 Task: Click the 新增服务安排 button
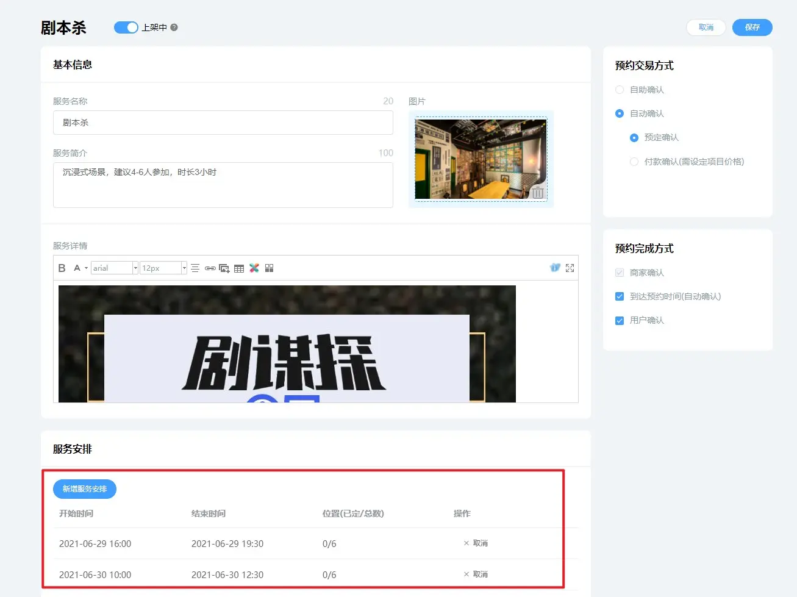coord(85,489)
